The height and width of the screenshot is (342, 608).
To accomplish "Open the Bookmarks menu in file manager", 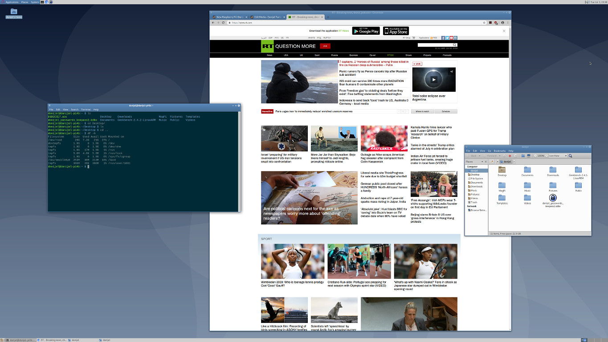I will click(500, 151).
